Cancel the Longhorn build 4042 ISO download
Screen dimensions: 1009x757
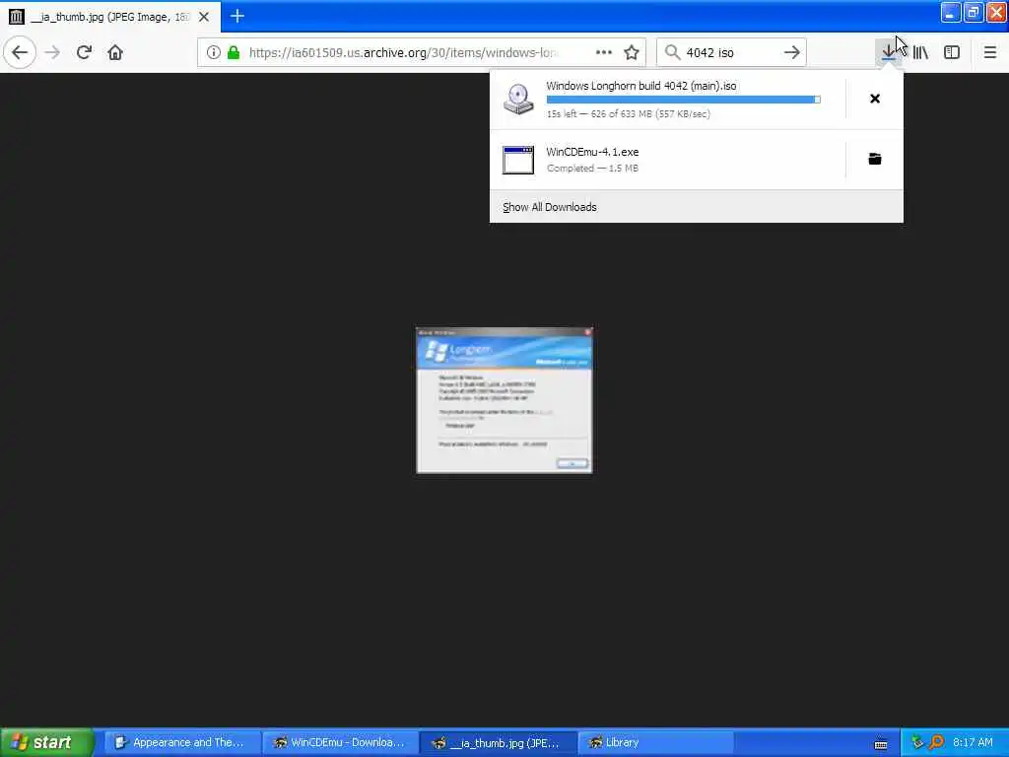(x=875, y=99)
